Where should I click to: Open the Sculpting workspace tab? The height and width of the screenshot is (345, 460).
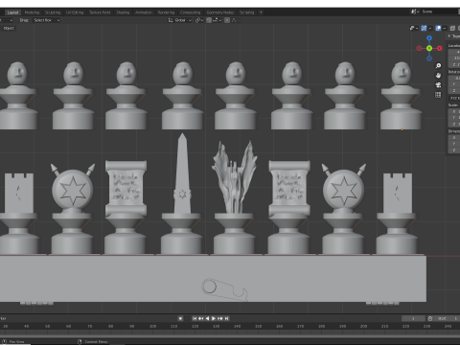(x=53, y=12)
